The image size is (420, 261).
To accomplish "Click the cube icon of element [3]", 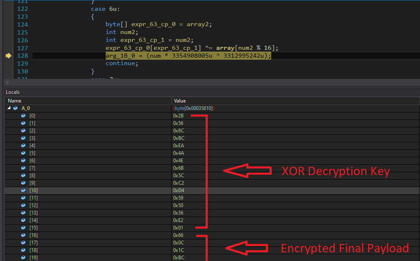I will coord(23,138).
